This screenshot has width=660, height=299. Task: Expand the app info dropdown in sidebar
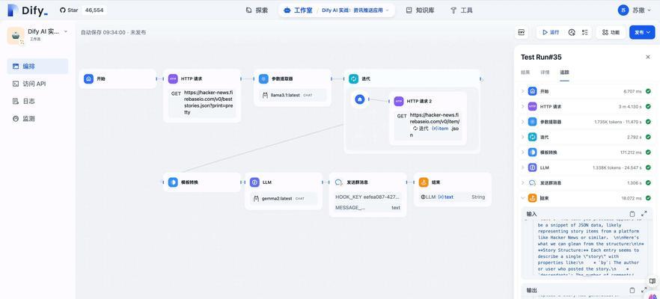66,31
